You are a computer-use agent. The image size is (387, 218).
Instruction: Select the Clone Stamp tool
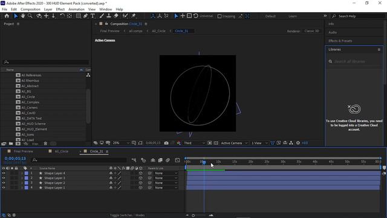109,16
